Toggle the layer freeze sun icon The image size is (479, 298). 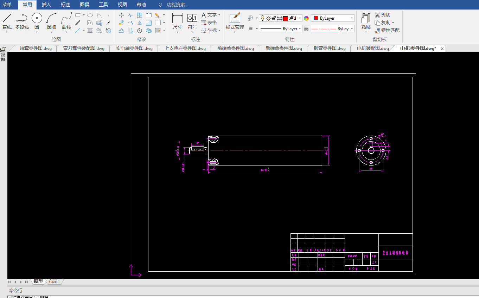click(268, 18)
